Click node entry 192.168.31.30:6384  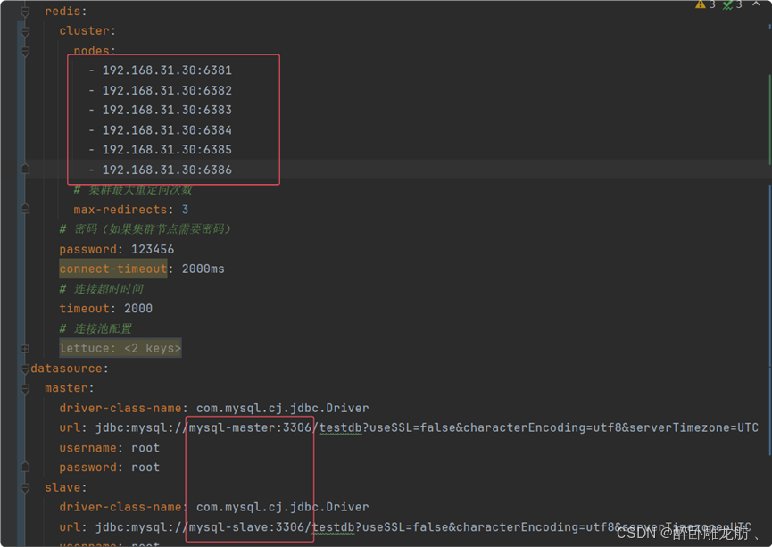167,130
